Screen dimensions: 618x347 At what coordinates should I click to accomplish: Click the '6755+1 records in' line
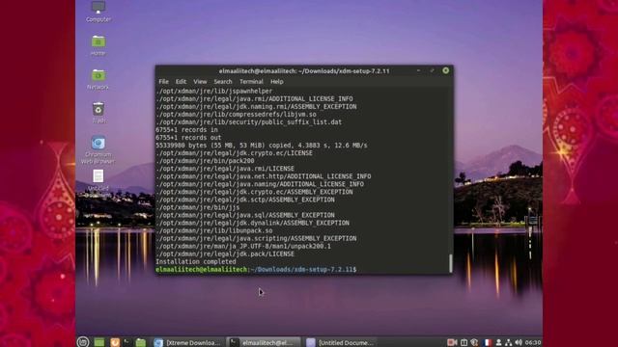pyautogui.click(x=186, y=130)
